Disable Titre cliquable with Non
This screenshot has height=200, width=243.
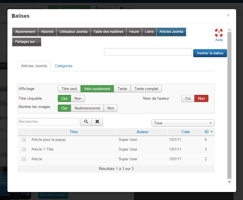78,99
